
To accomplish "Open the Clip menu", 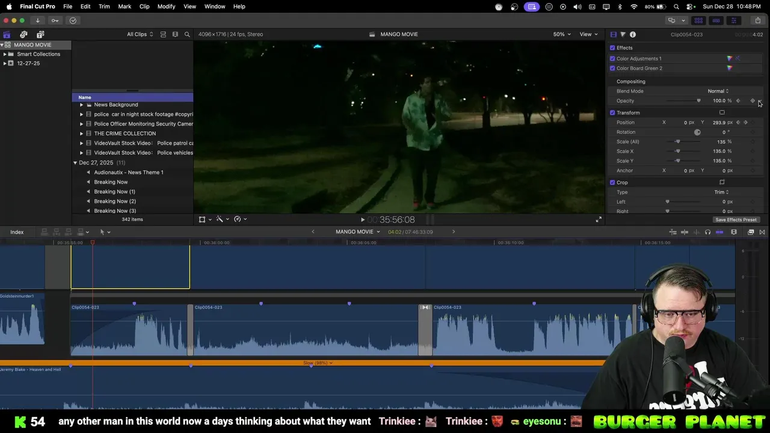I will (x=144, y=6).
